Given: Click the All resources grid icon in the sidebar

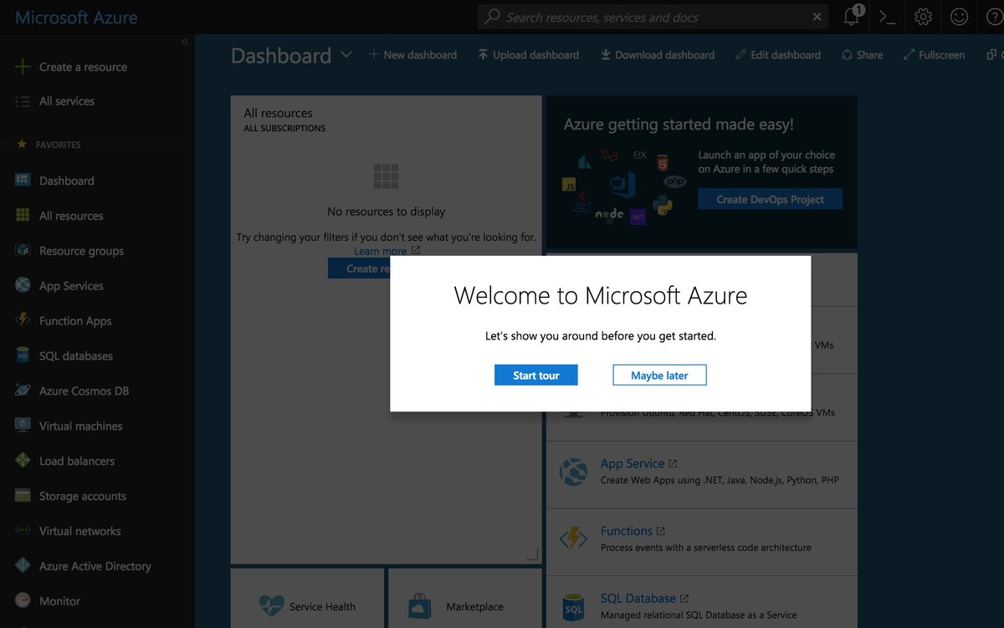Looking at the screenshot, I should coord(23,216).
